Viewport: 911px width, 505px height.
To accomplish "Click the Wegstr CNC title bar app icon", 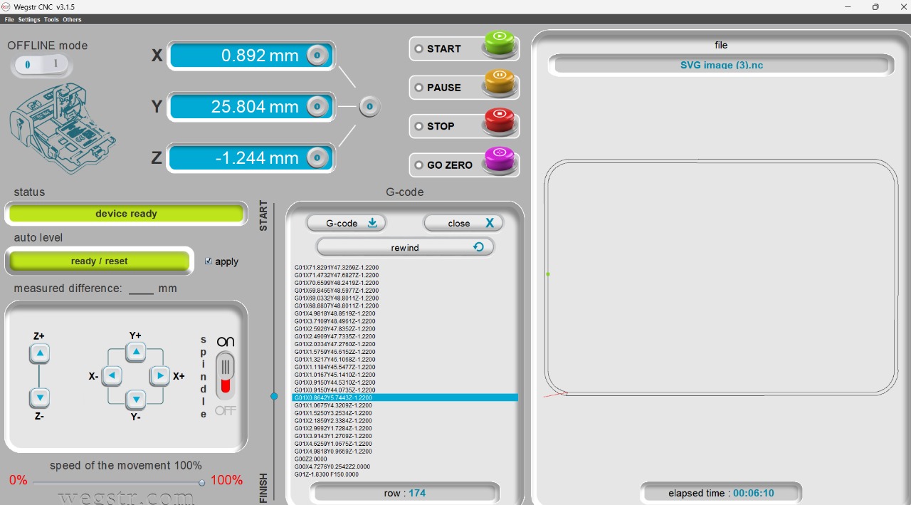I will pos(6,6).
